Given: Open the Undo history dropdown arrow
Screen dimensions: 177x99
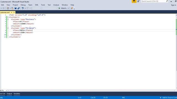Looking at the screenshot, I should 25,8.
